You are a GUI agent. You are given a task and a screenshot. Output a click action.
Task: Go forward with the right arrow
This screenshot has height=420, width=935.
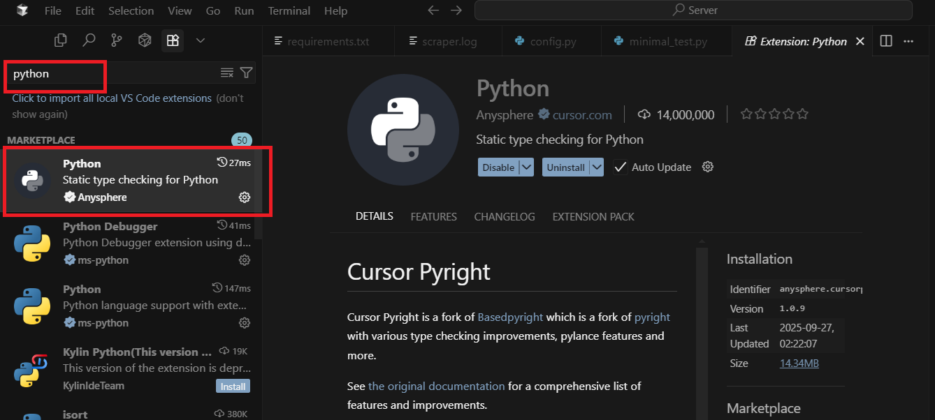point(456,10)
